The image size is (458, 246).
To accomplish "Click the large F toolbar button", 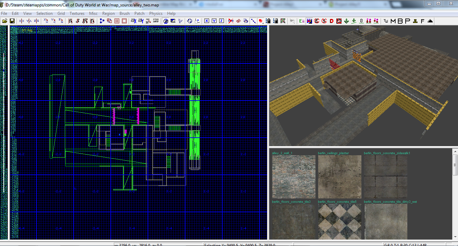I will pos(422,21).
